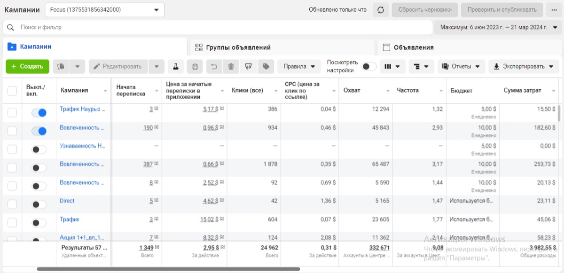
Task: Switch to the Кампании tab
Action: (x=94, y=47)
